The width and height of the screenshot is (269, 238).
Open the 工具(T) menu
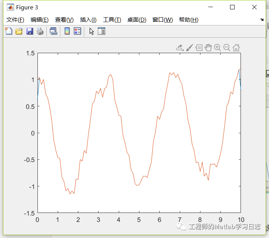[x=112, y=20]
